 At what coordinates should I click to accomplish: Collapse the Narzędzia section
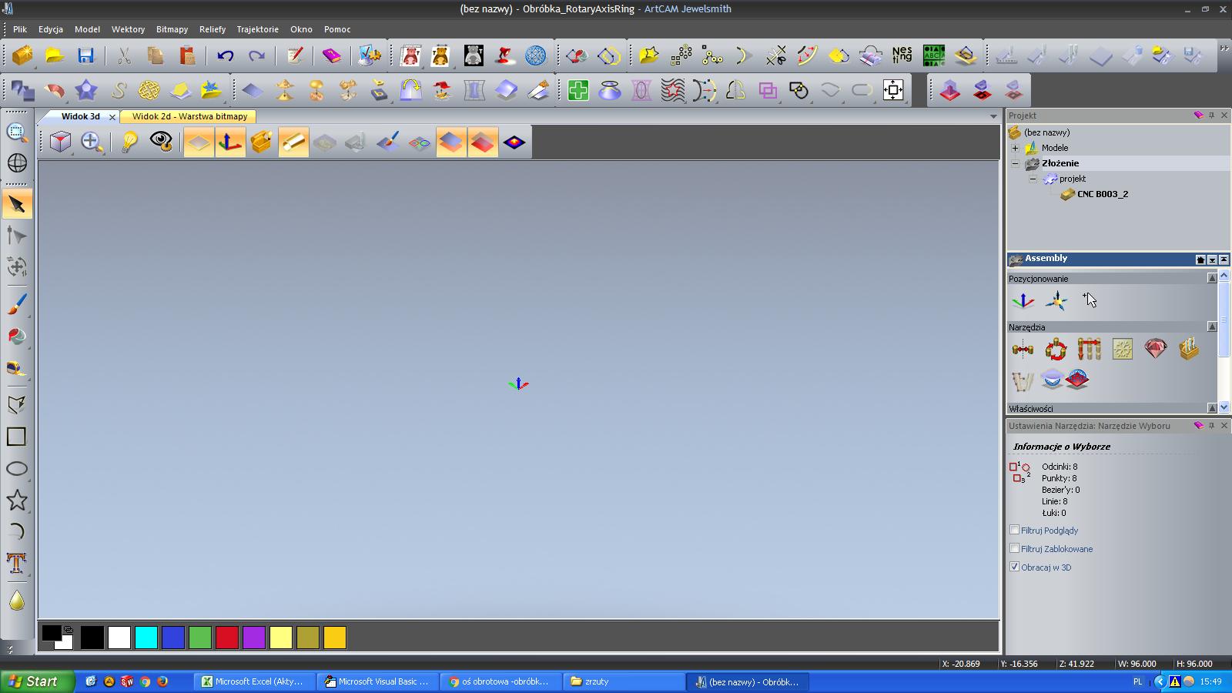coord(1212,326)
